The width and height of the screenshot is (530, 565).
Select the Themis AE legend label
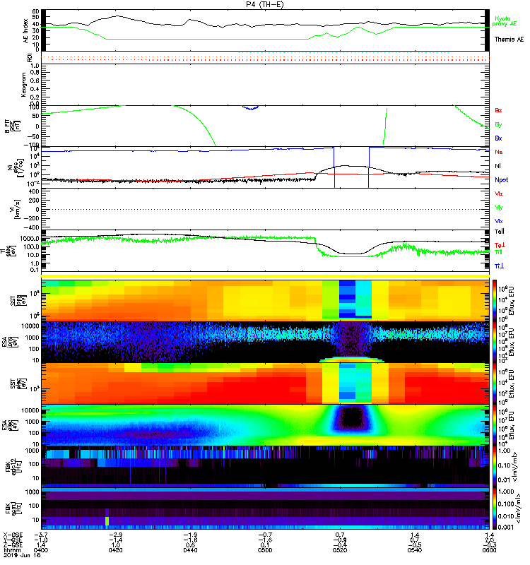coord(509,40)
